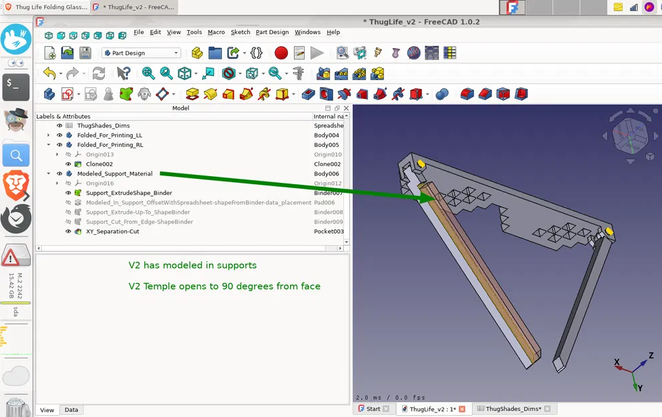The image size is (662, 417).
Task: Start recording a macro
Action: [281, 52]
